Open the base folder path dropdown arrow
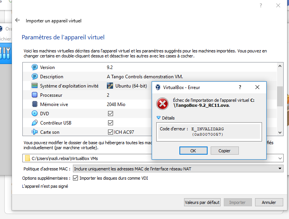 click(x=280, y=158)
